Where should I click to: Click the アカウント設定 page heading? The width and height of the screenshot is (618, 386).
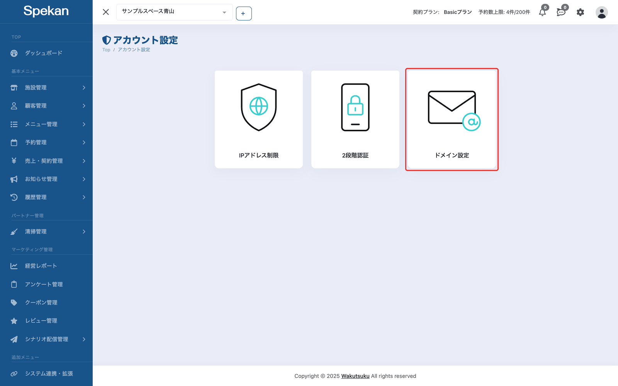146,40
